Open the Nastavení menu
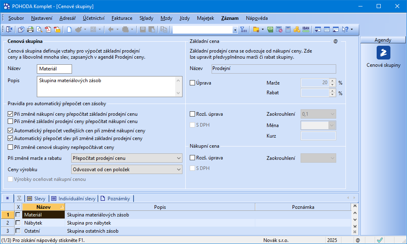 (x=42, y=18)
